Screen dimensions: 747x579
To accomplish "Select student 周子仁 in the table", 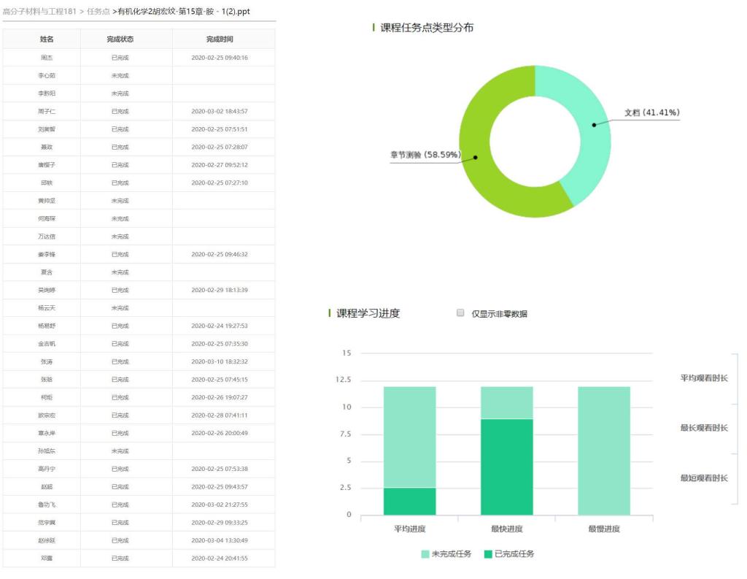I will pyautogui.click(x=47, y=111).
